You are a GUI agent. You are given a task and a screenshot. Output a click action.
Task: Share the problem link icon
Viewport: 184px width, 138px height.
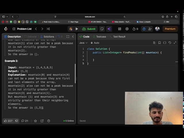click(x=42, y=121)
